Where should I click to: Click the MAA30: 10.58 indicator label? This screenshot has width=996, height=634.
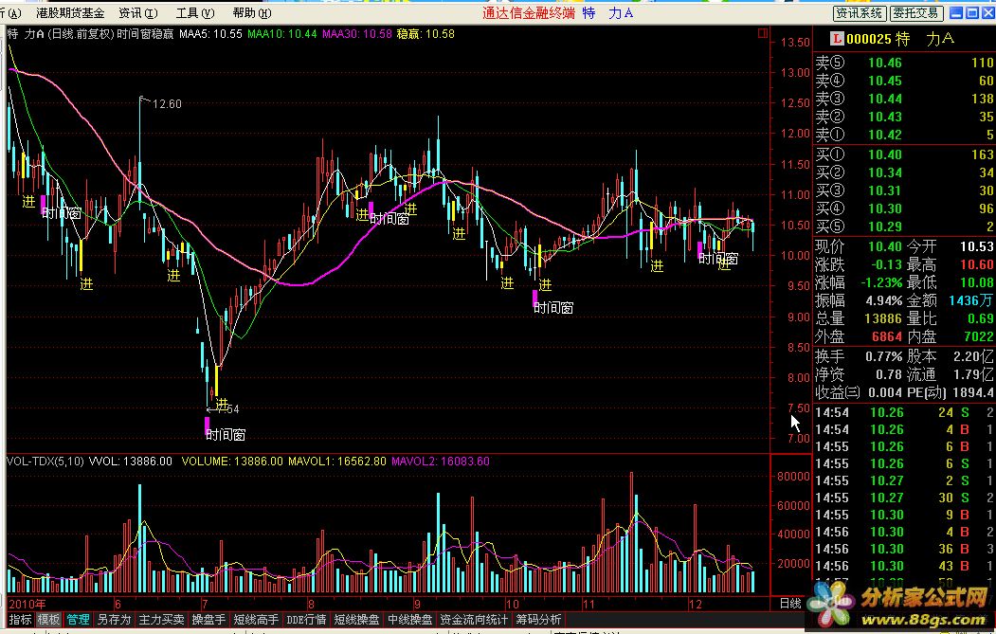tap(357, 34)
